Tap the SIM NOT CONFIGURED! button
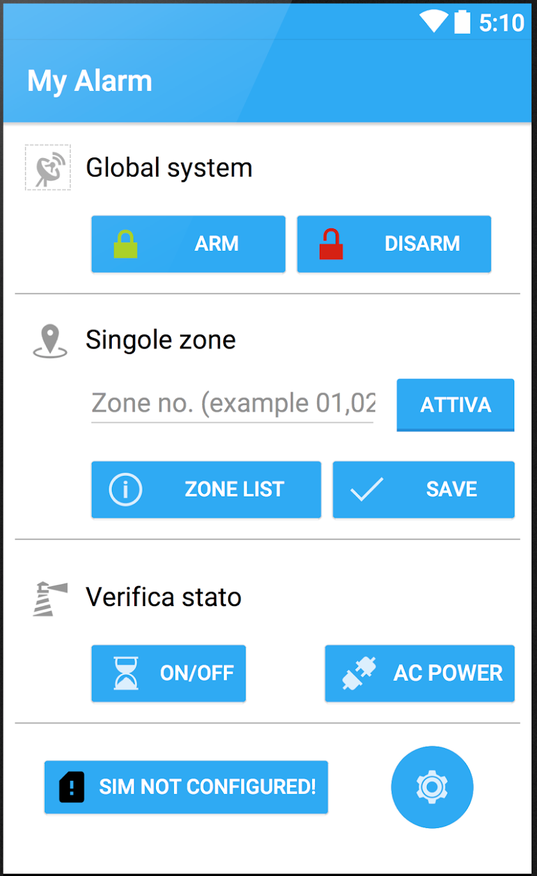The image size is (537, 876). pyautogui.click(x=186, y=787)
